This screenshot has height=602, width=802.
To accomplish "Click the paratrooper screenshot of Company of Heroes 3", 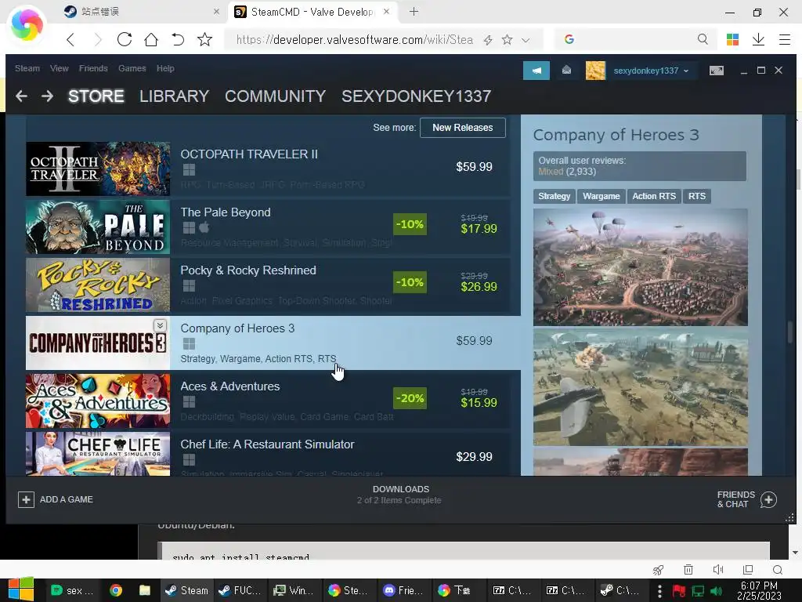I will coord(641,267).
